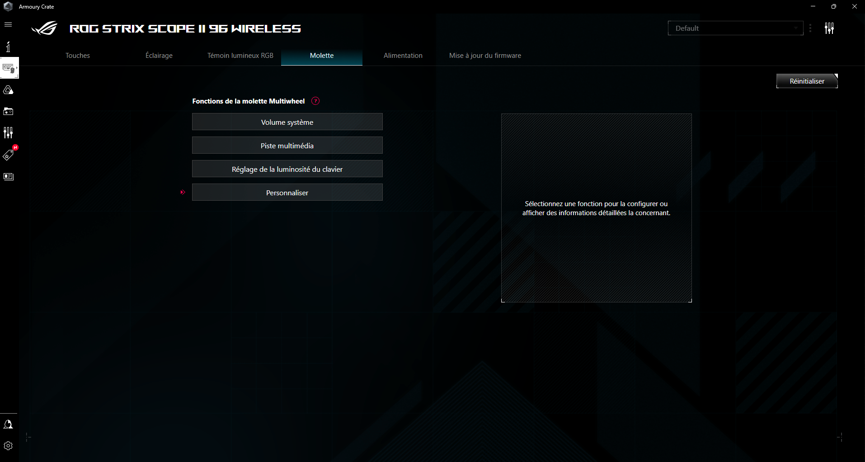Click the function information panel message

[x=596, y=208]
